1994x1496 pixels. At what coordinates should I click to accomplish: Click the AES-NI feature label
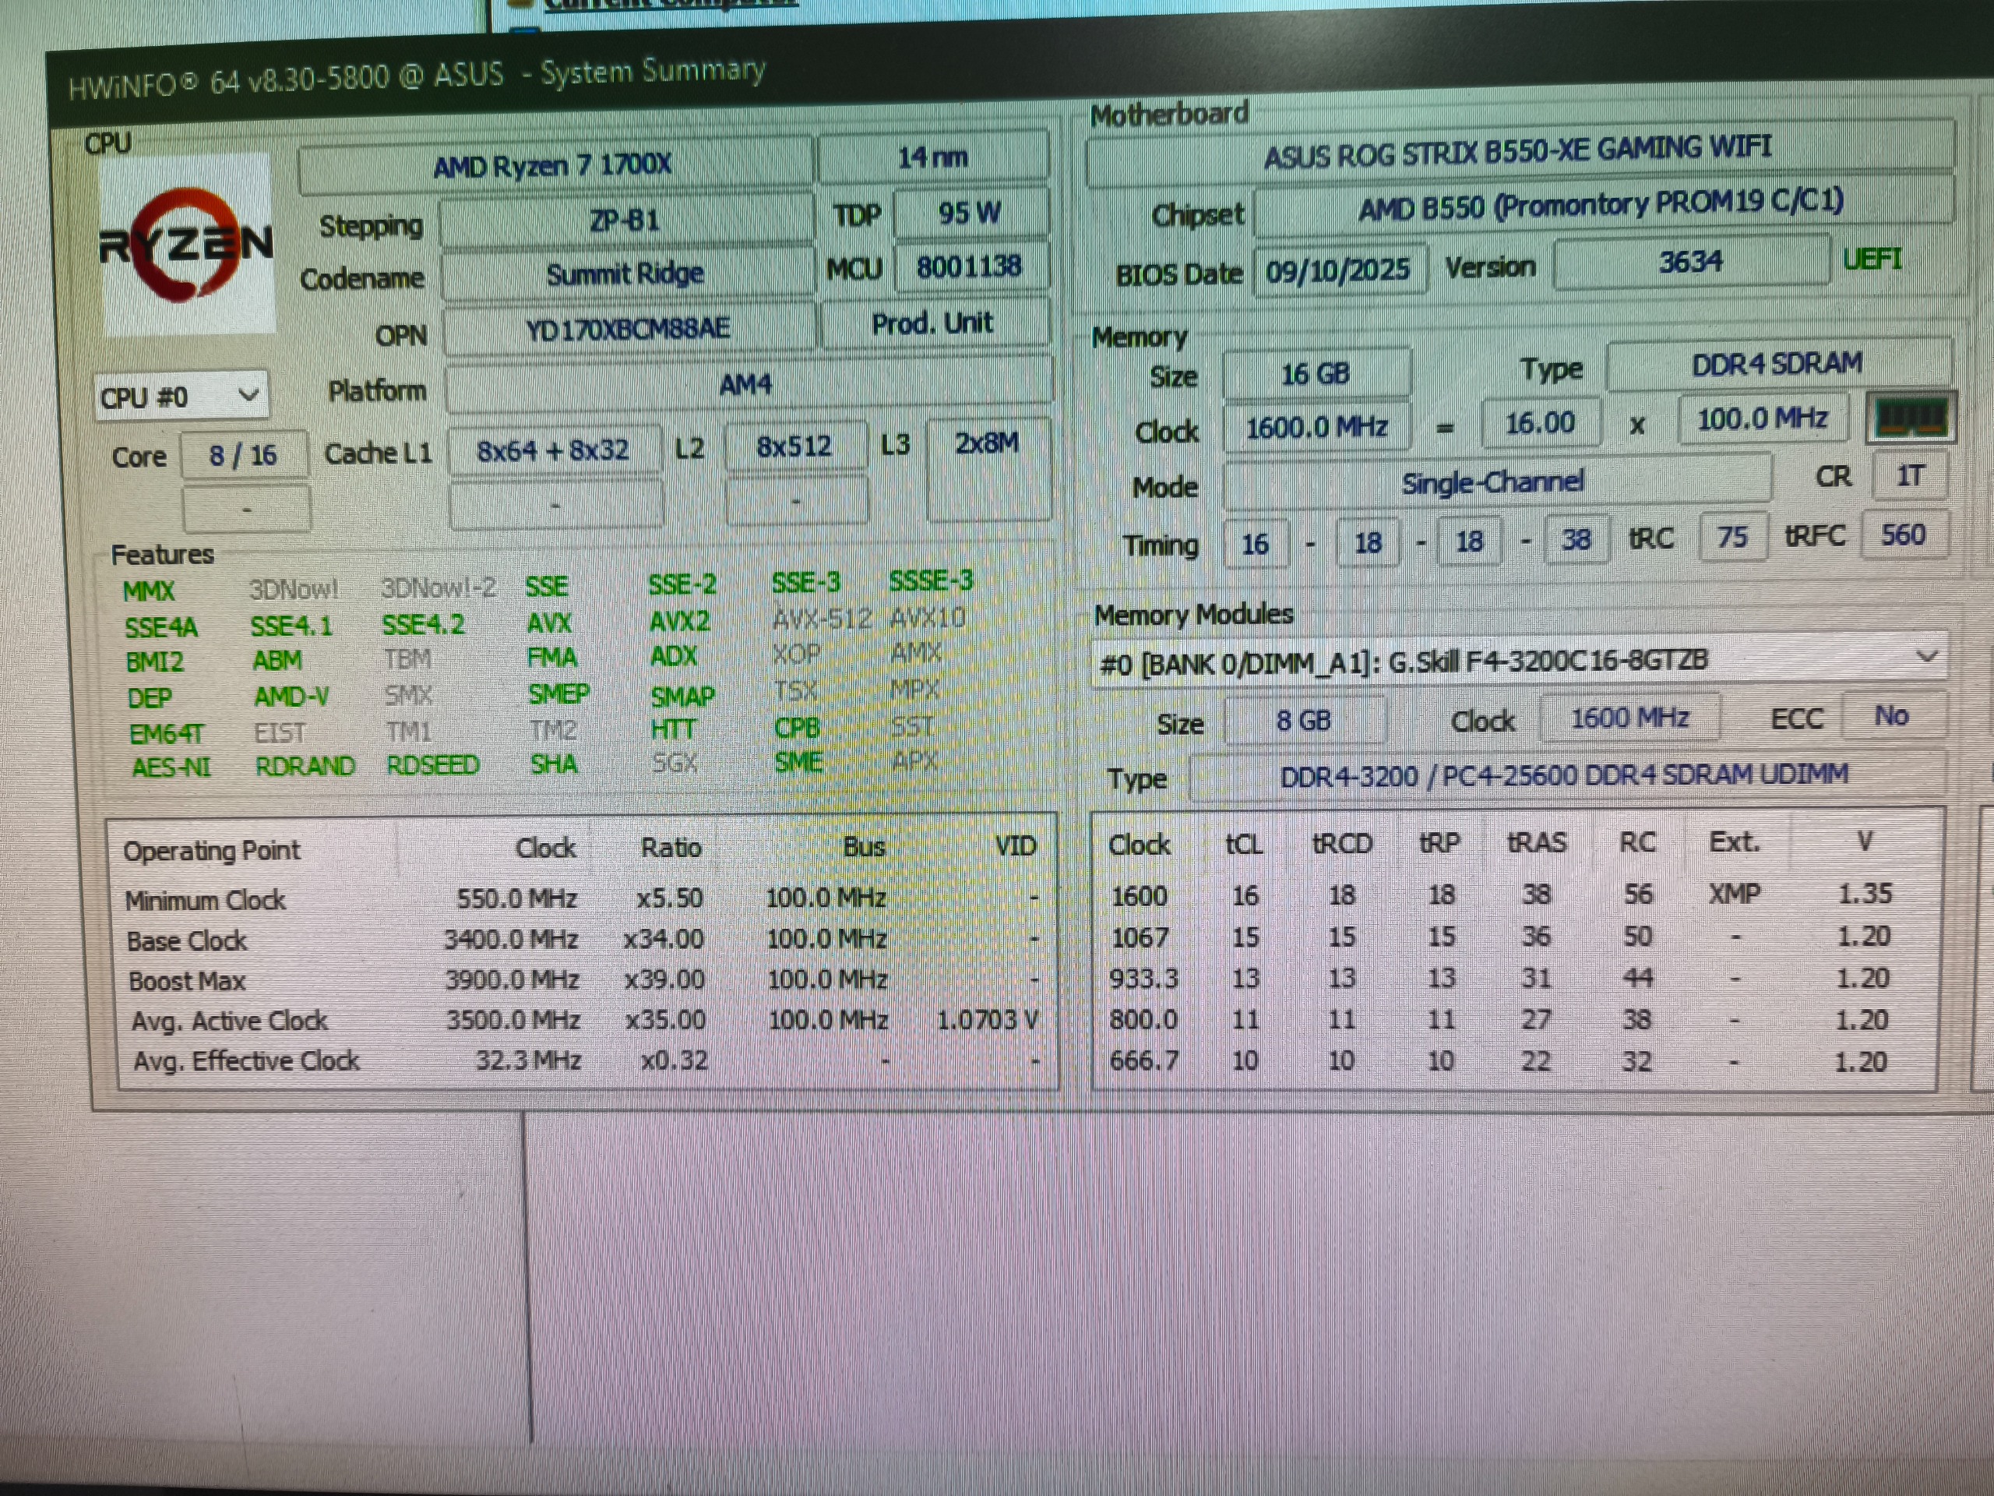coord(171,767)
